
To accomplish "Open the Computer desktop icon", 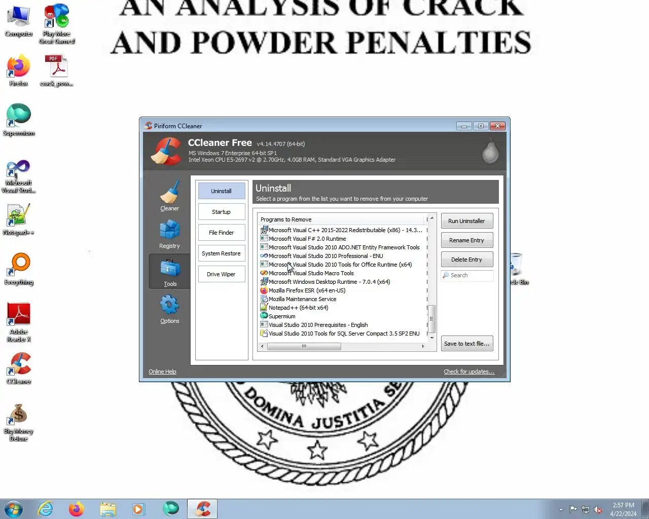I will [x=19, y=22].
